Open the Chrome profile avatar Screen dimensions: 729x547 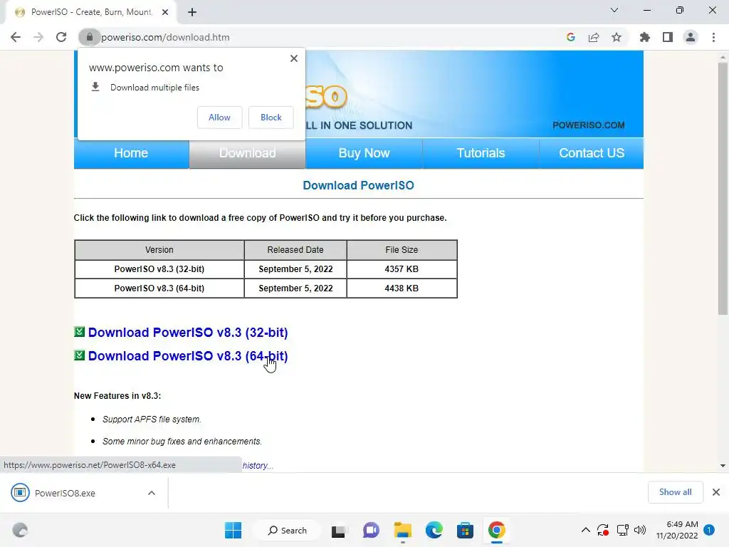(691, 37)
